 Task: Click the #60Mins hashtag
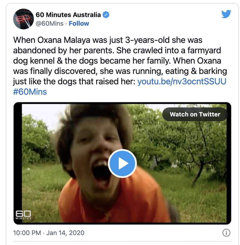tap(30, 91)
